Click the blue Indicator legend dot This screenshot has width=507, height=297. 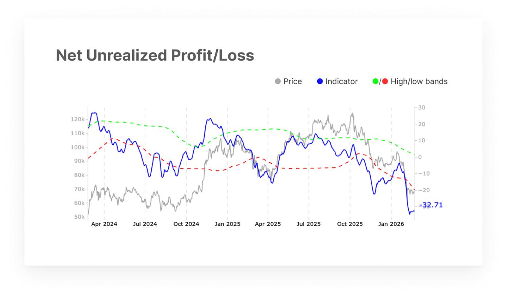point(320,81)
